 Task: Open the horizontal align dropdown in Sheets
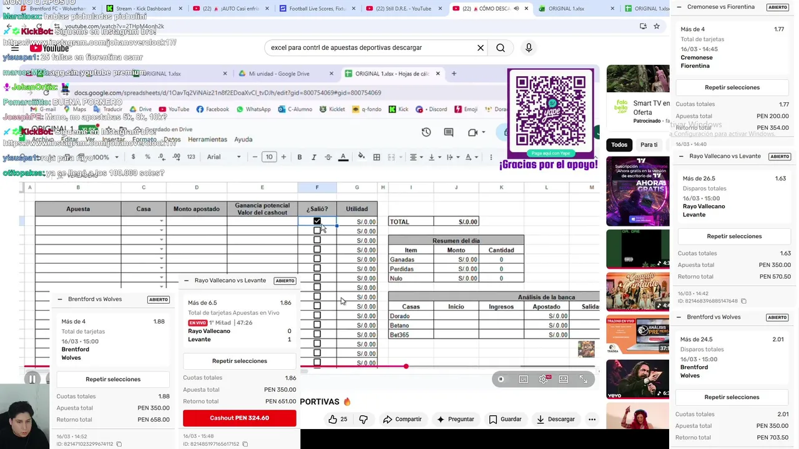(416, 157)
